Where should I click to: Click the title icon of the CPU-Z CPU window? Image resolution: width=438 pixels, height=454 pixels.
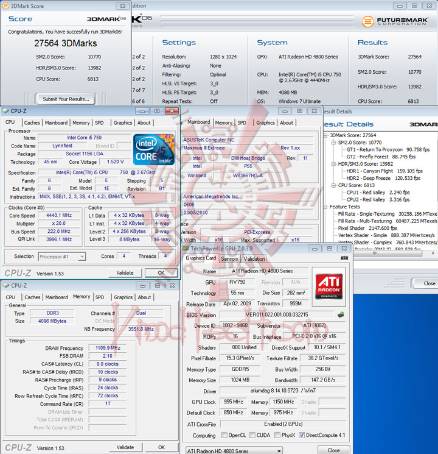5,111
